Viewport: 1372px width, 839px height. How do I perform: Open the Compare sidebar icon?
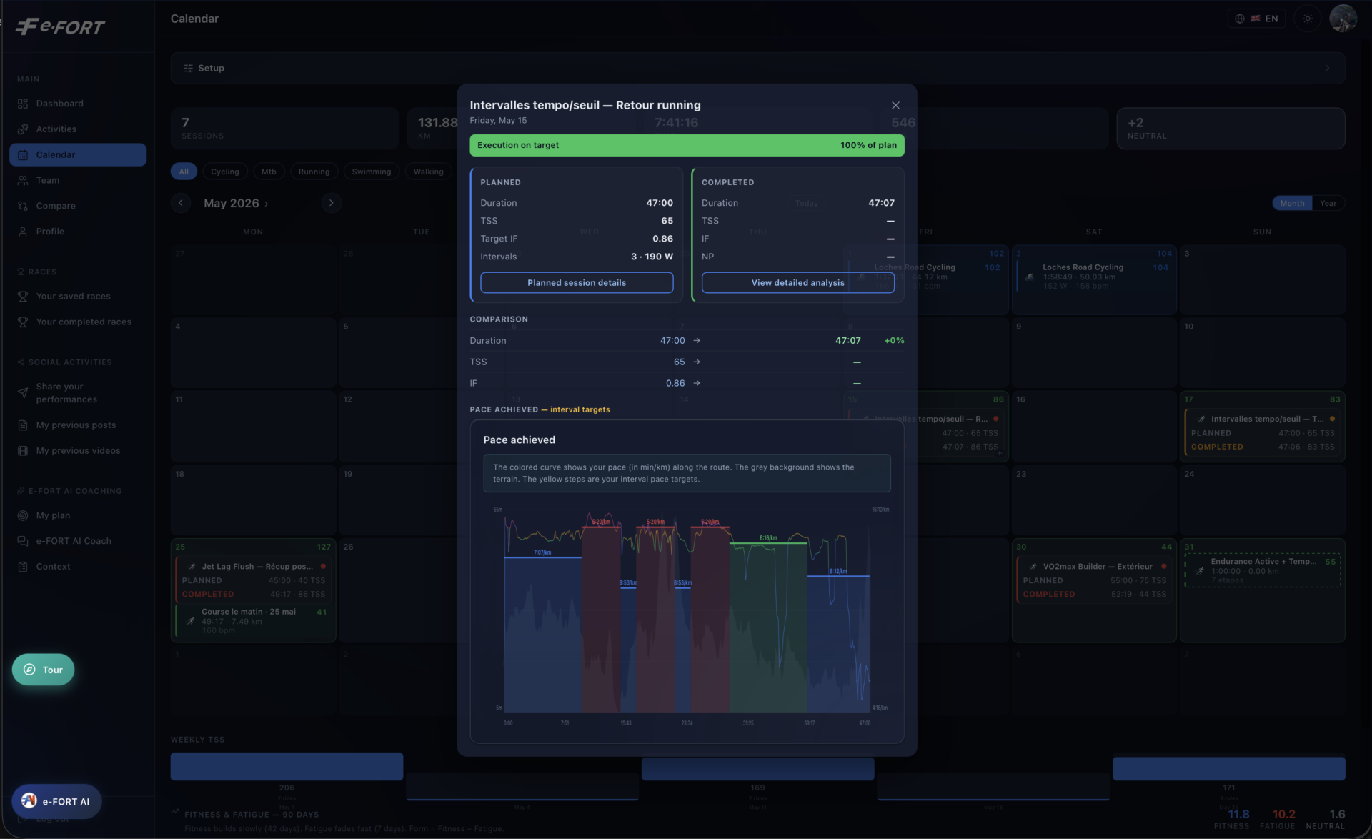[23, 206]
